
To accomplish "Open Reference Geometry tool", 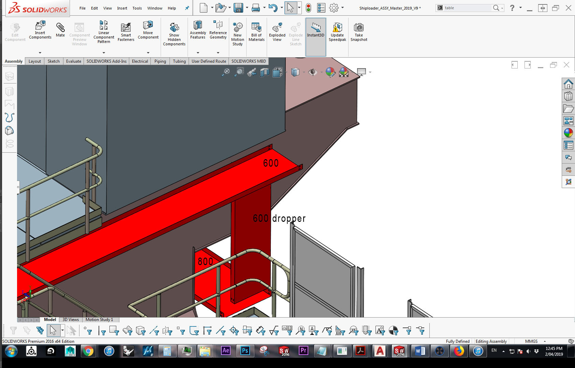I will (218, 30).
